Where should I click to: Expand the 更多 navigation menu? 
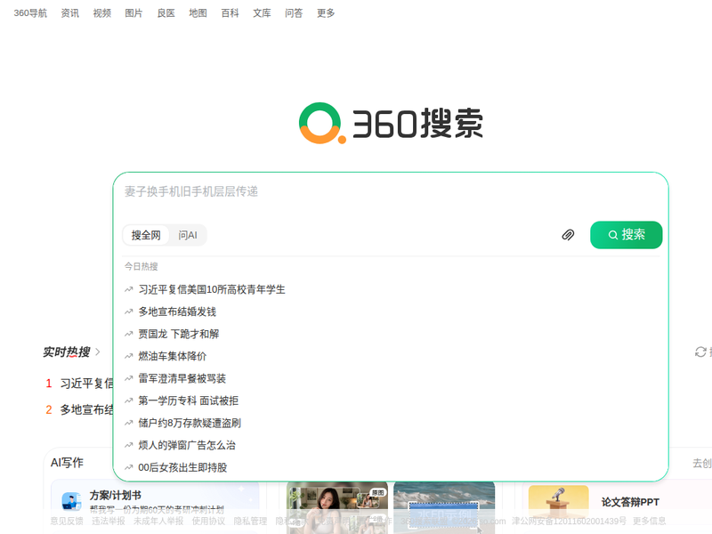tap(326, 13)
